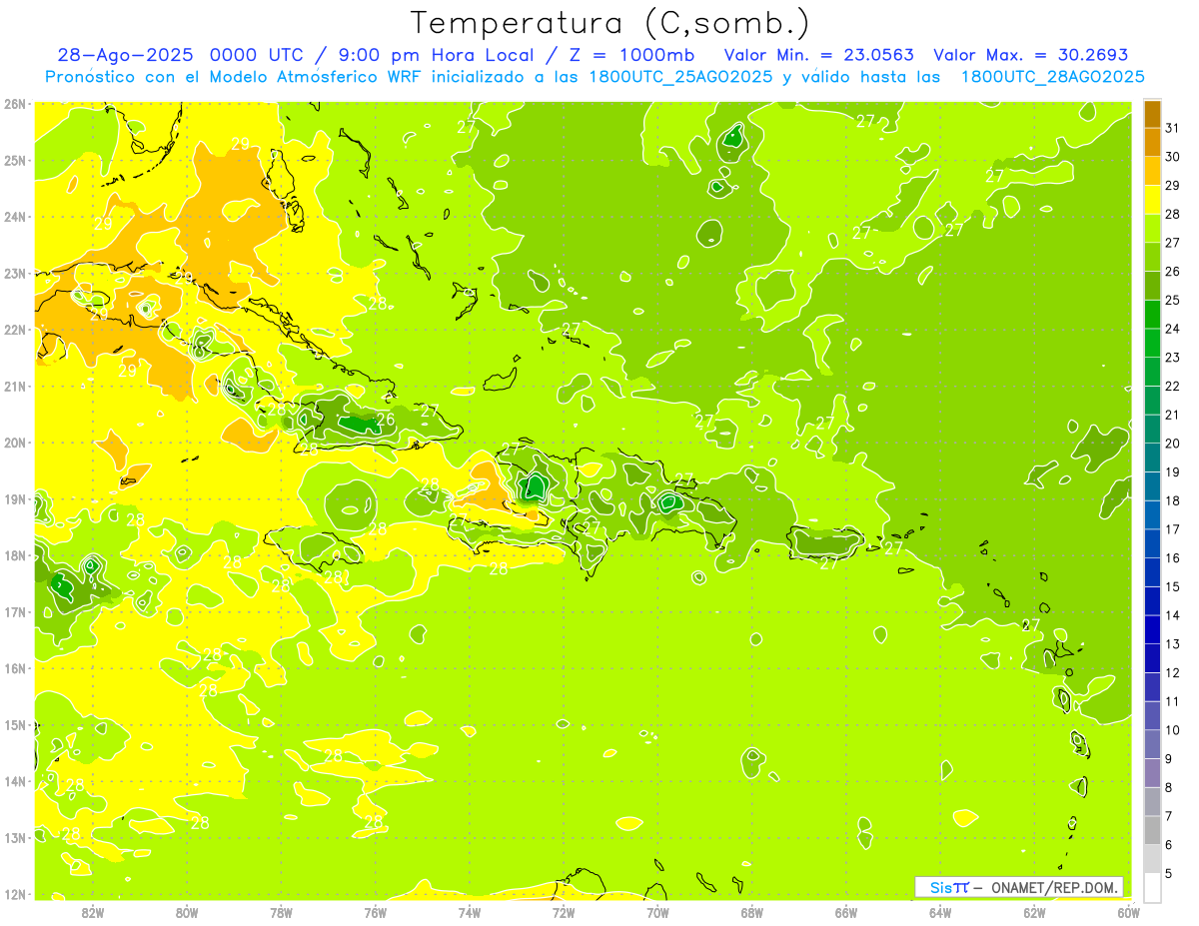Click the 17N latitude axis label
Viewport: 1199px width, 926px height.
15,611
